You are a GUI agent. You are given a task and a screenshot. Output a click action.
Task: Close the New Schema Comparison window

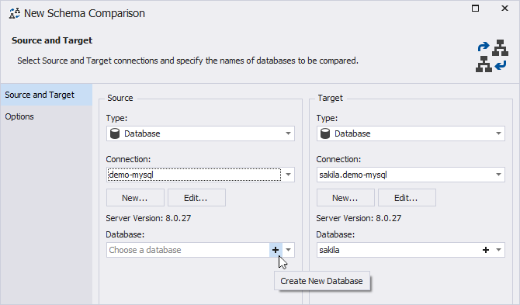pos(504,9)
